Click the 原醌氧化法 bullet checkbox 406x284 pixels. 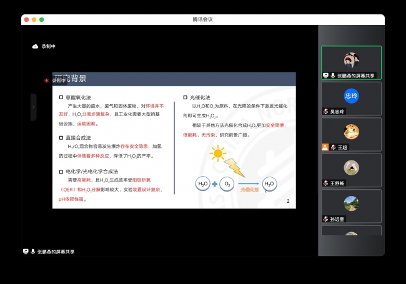pos(61,98)
